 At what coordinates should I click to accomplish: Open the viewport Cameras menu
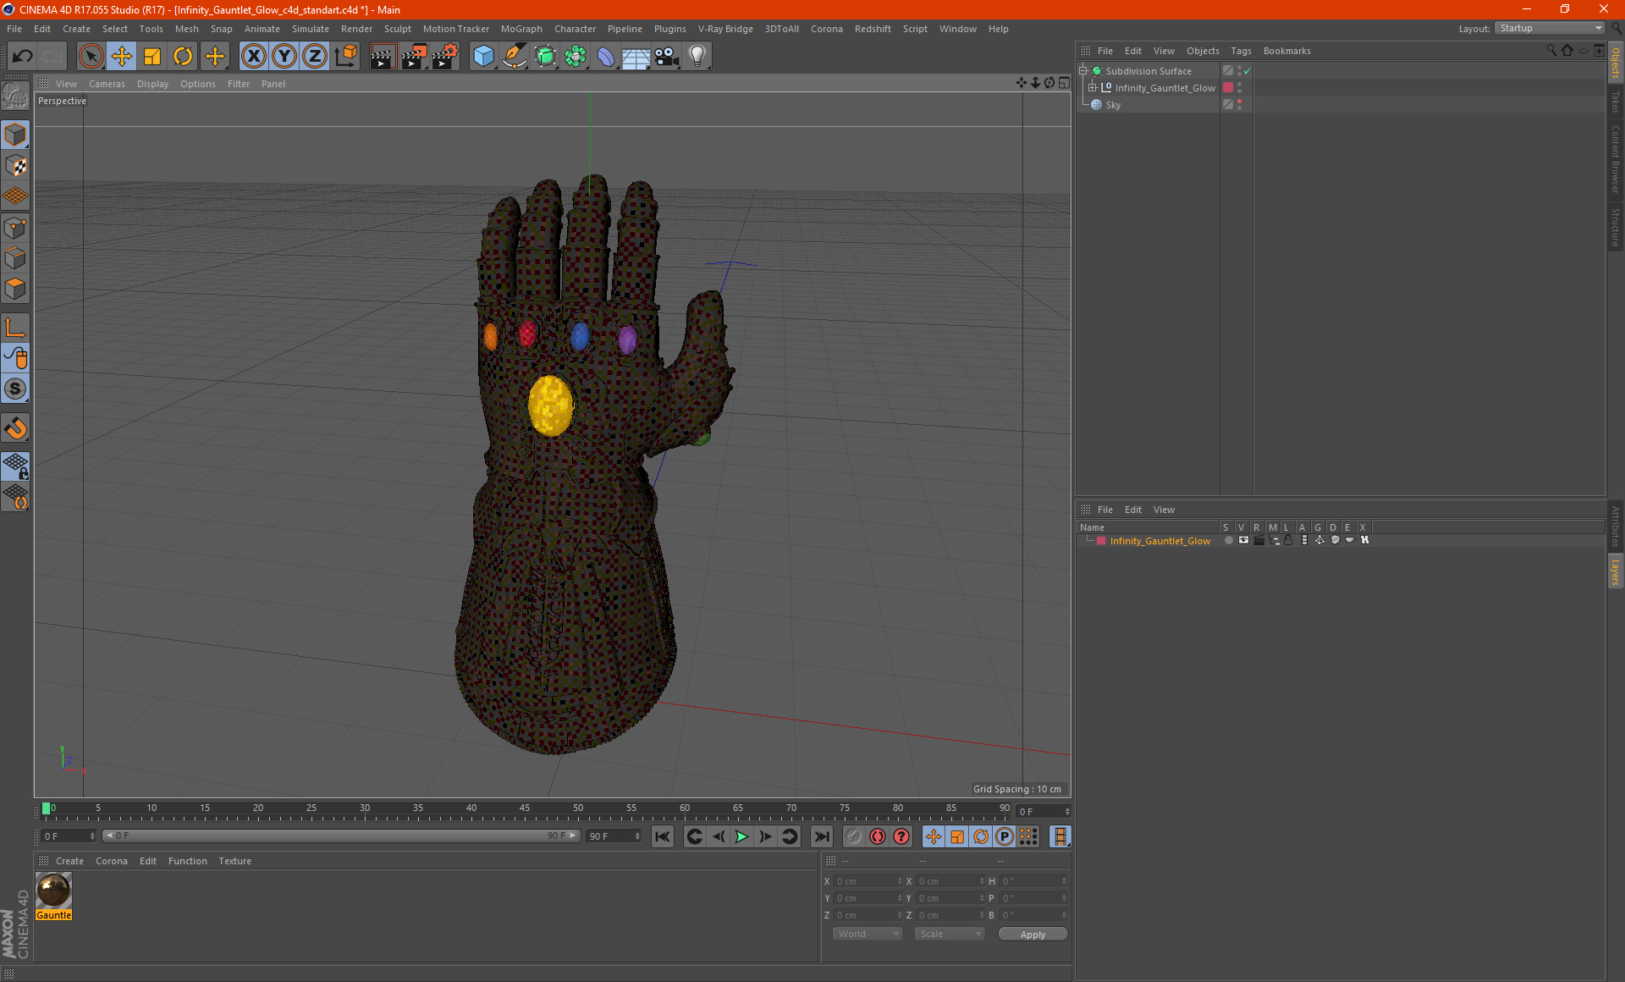107,84
